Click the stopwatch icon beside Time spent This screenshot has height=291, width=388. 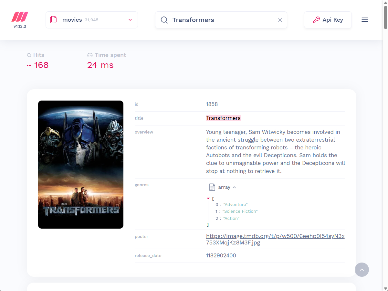90,55
